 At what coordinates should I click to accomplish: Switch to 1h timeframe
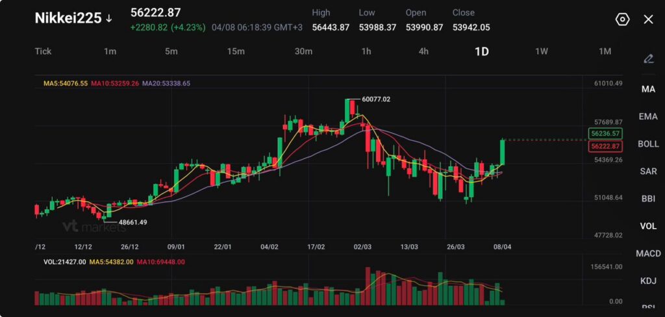click(x=366, y=51)
